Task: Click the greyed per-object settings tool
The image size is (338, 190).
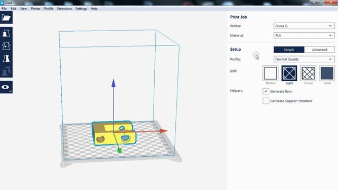Action: pyautogui.click(x=6, y=71)
